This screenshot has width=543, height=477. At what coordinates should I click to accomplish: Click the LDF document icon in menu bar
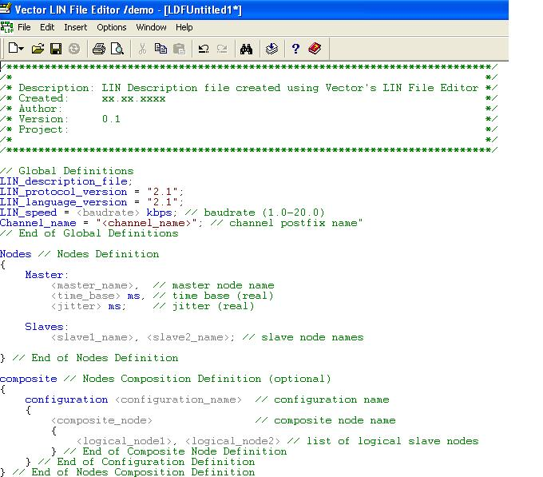[7, 27]
